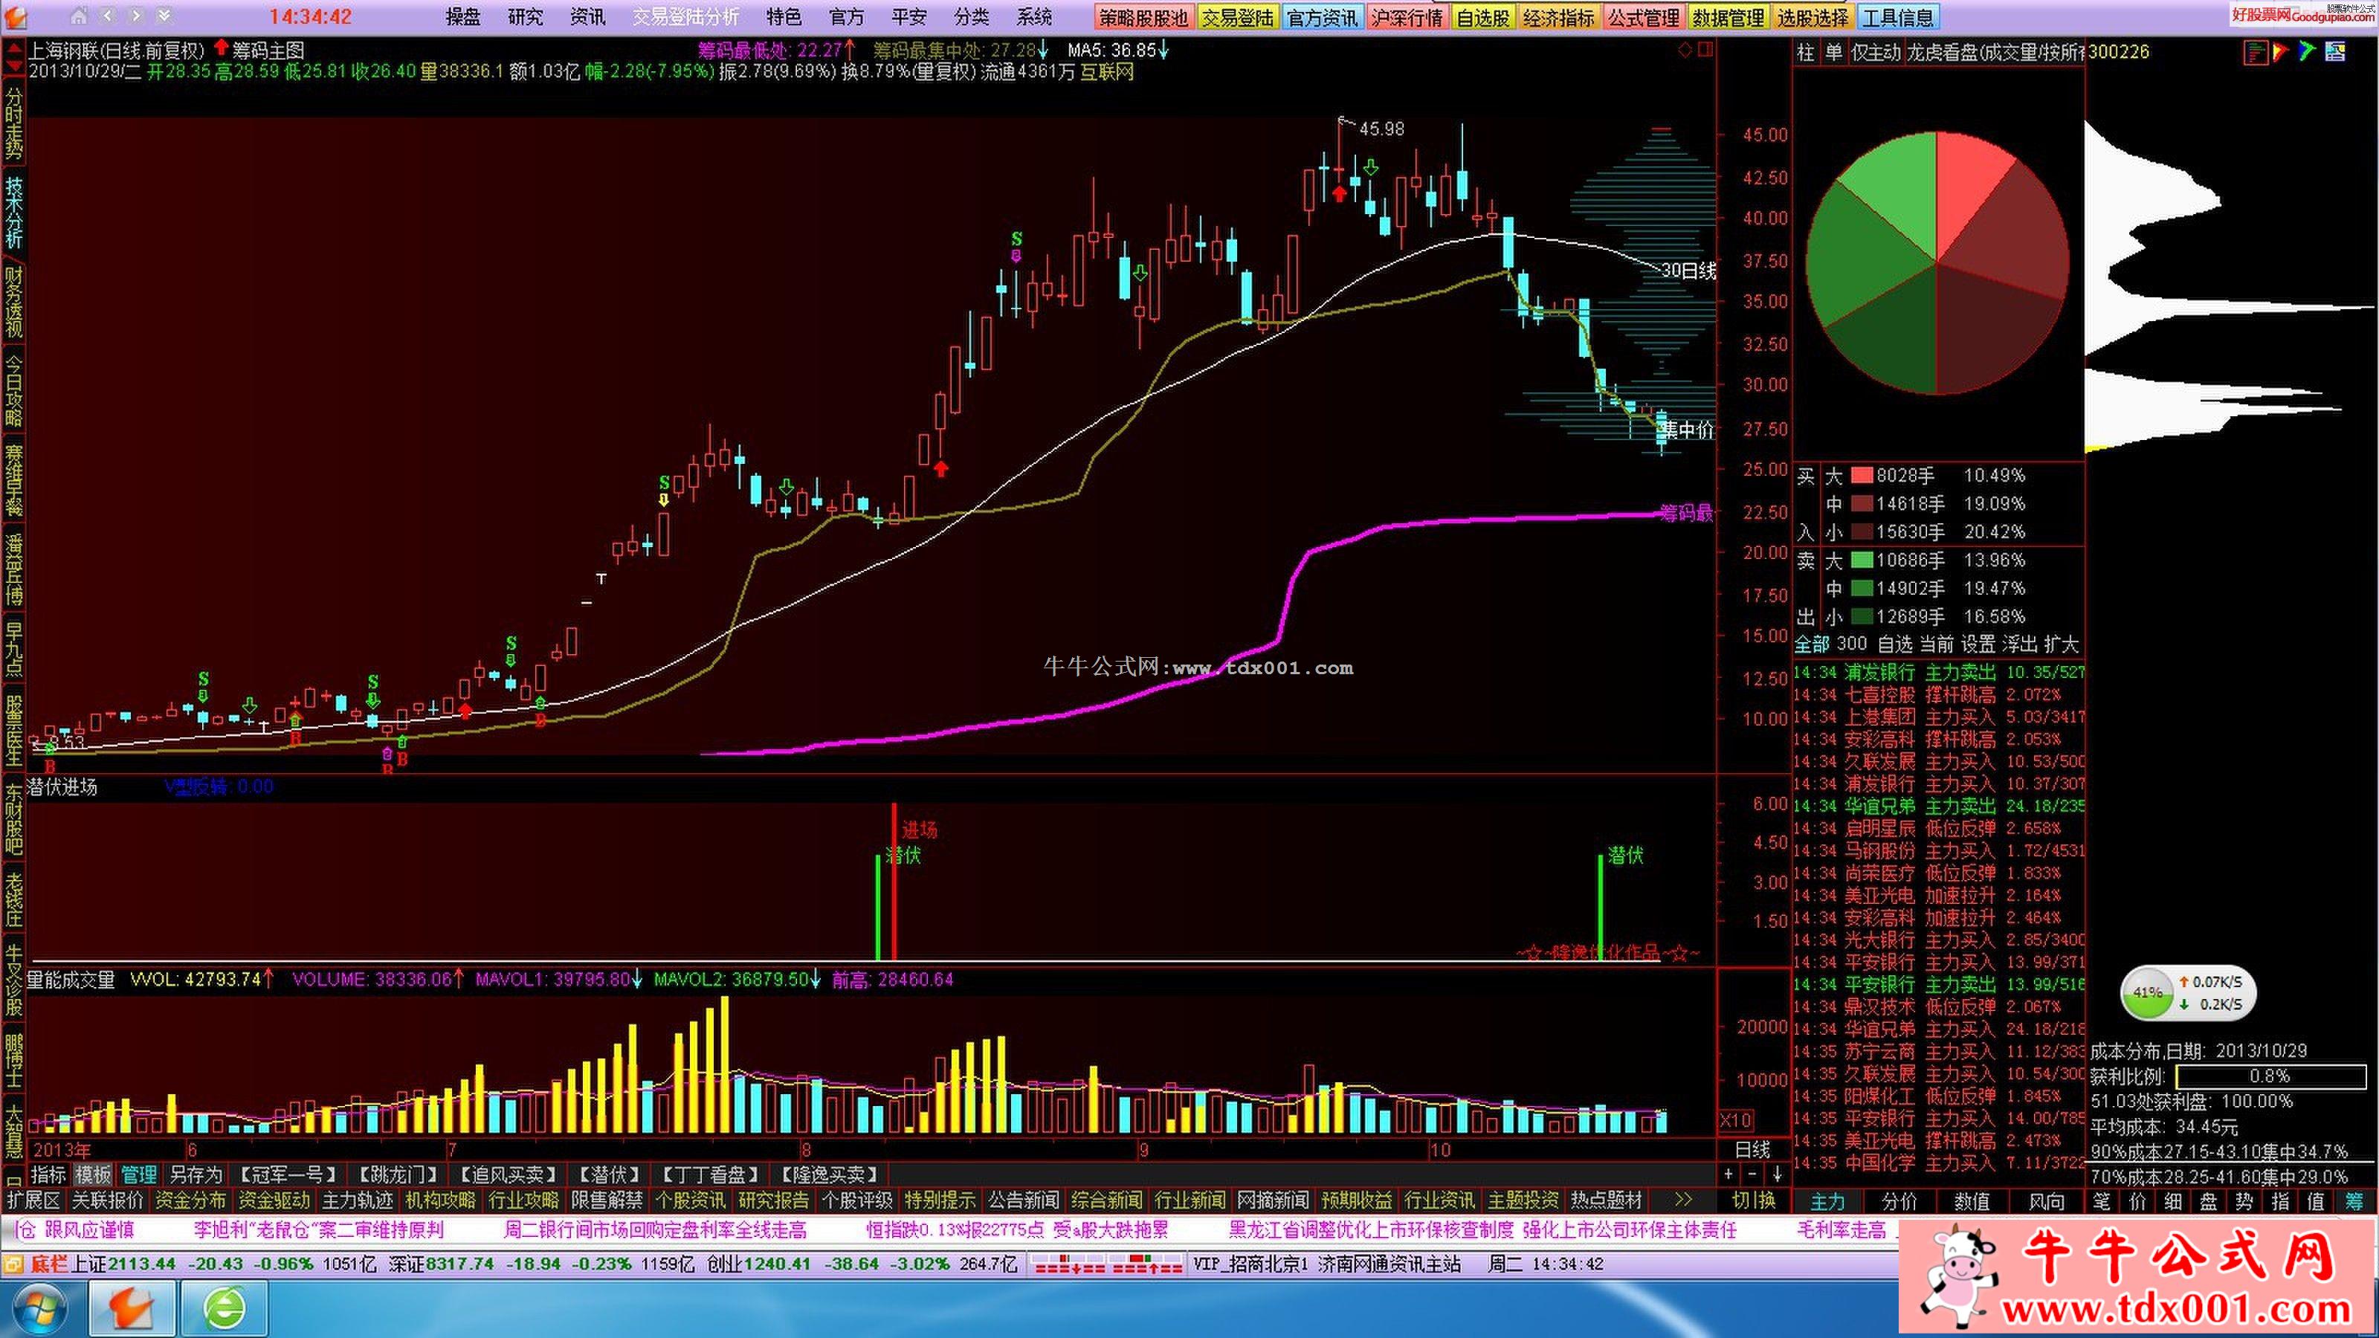The height and width of the screenshot is (1338, 2379).
Task: Open the 资讯 menu
Action: pos(587,16)
